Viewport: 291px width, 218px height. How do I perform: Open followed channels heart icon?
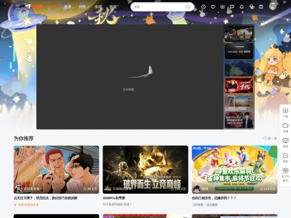coord(213,7)
